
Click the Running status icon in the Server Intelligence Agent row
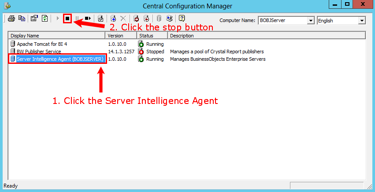click(x=141, y=59)
